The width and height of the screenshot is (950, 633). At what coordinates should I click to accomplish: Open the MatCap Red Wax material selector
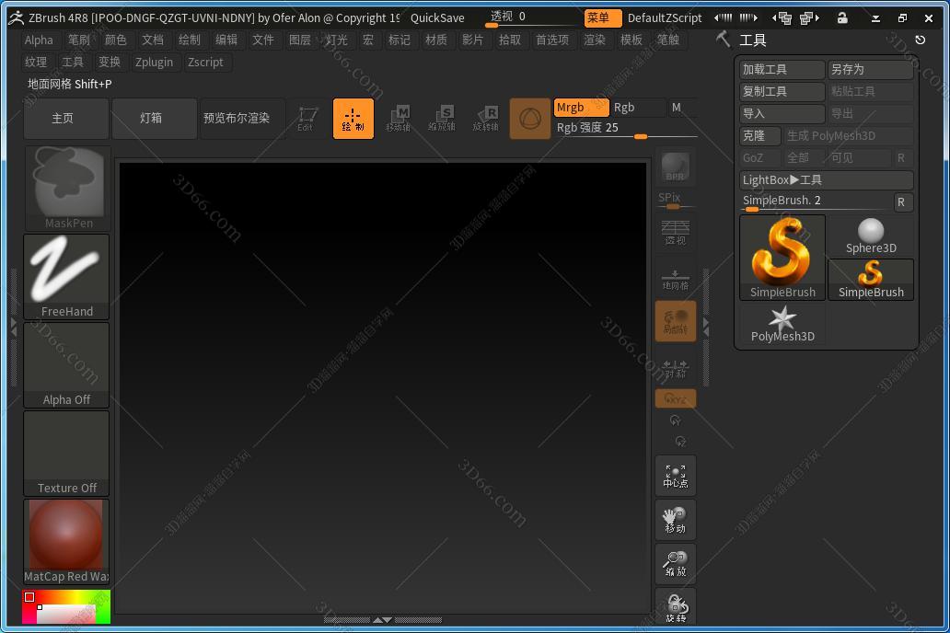click(x=66, y=542)
